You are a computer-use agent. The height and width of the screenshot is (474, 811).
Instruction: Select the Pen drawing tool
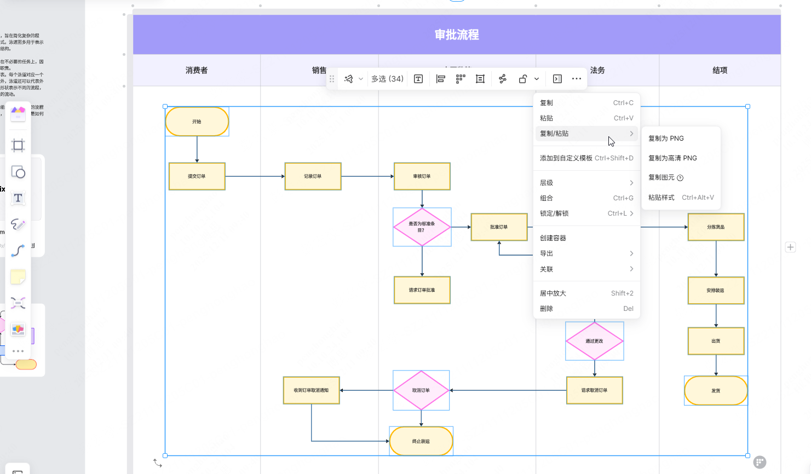click(x=18, y=224)
